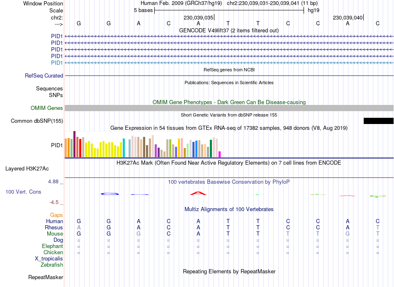Click the OMIM Genes label
The height and width of the screenshot is (287, 394).
(47, 108)
